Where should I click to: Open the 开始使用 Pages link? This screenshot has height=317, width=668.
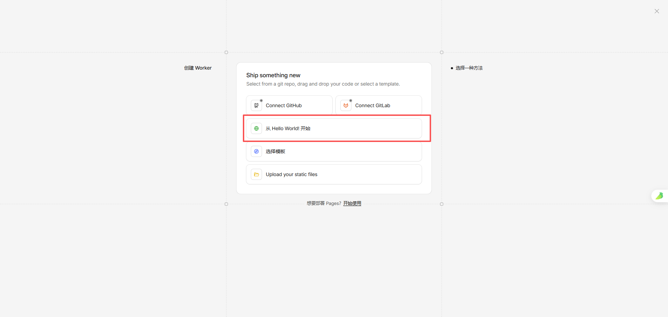pos(352,203)
